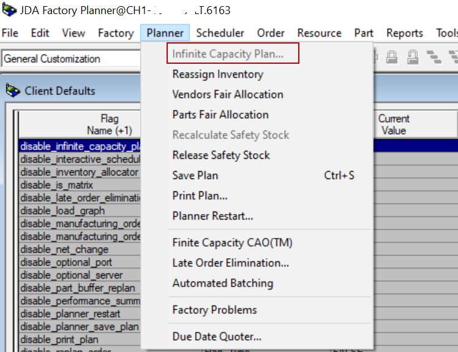Click the stair-step icon right of padlocks
This screenshot has width=458, height=352.
tap(434, 58)
